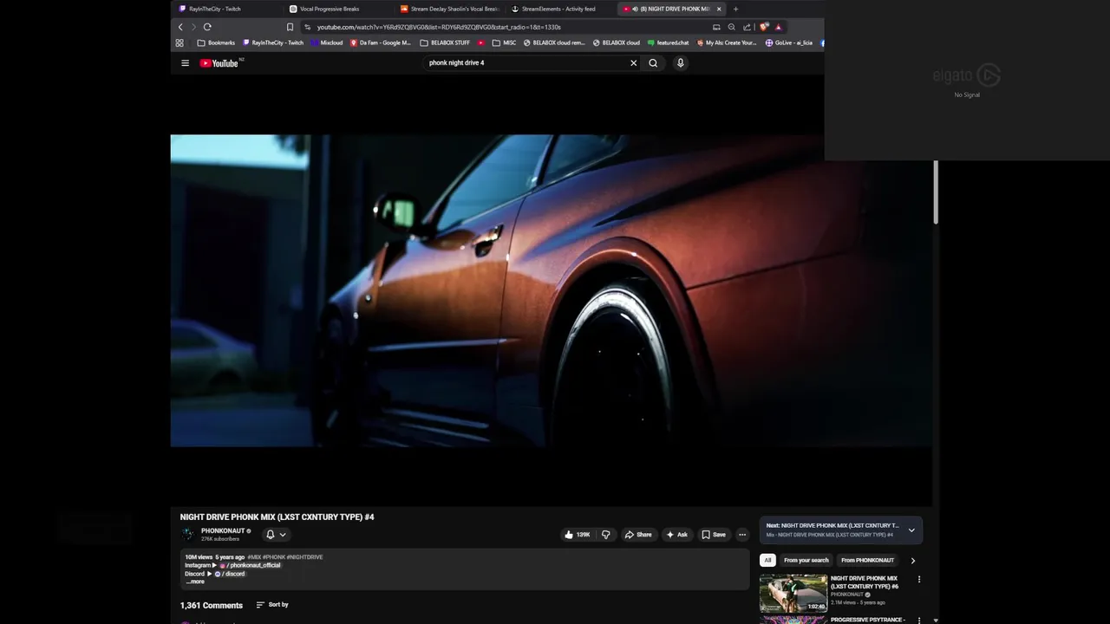Open options for NIGHT DRIVE PHONK MIX #6
1110x624 pixels.
[x=918, y=579]
